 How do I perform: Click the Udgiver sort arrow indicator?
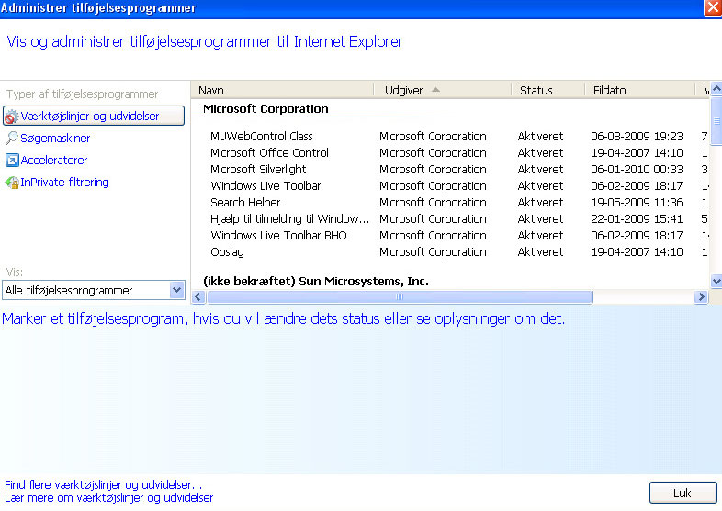click(435, 90)
